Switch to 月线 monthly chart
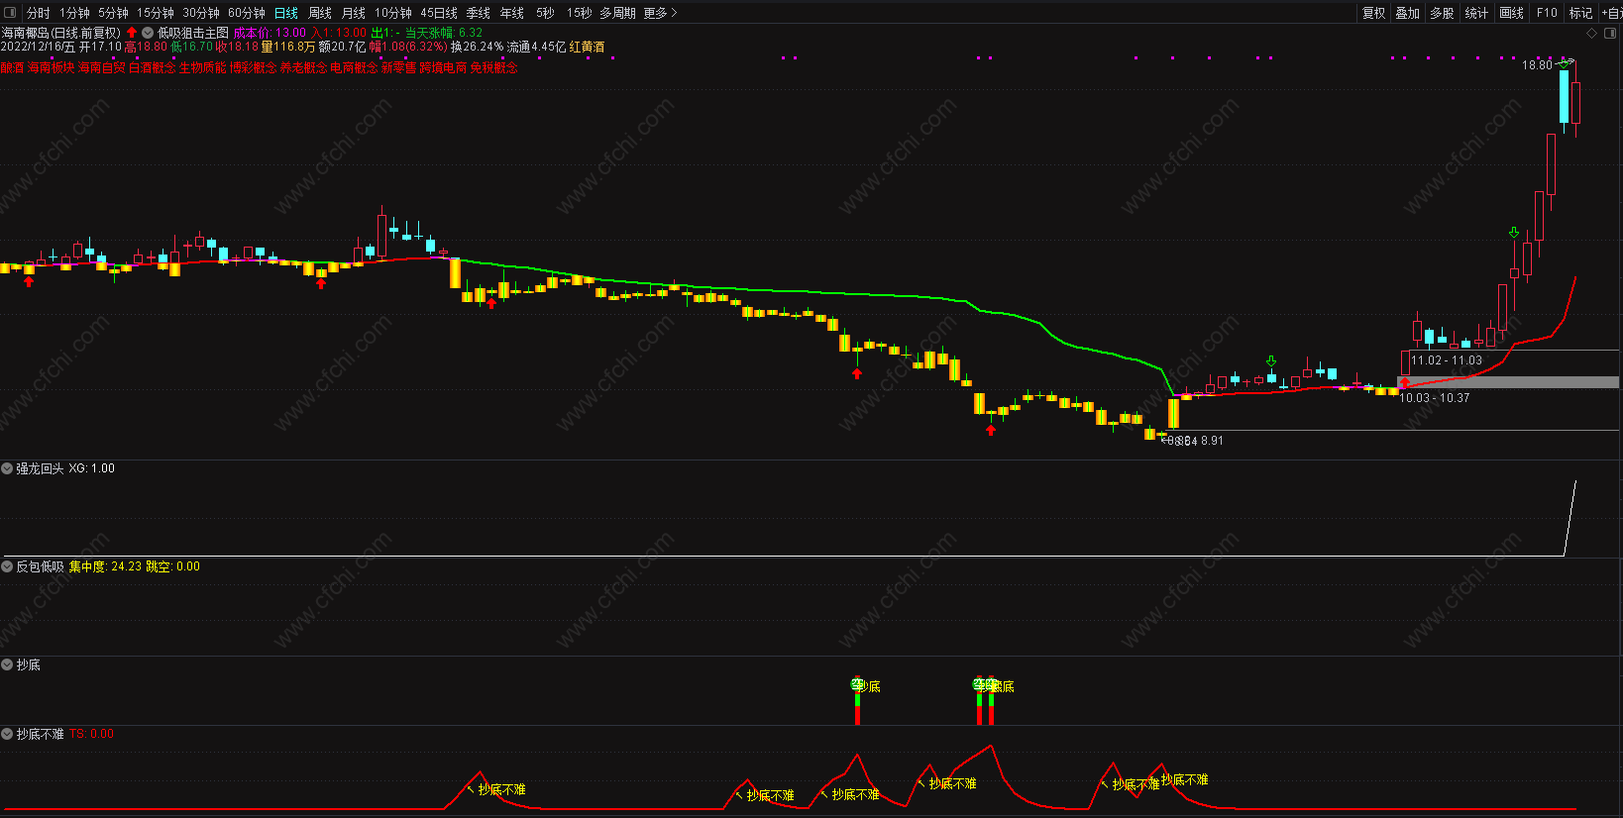 (x=354, y=13)
